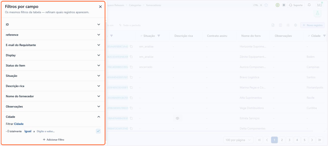Select page 2 in pagination
Image resolution: width=328 pixels, height=146 pixels.
pyautogui.click(x=282, y=140)
